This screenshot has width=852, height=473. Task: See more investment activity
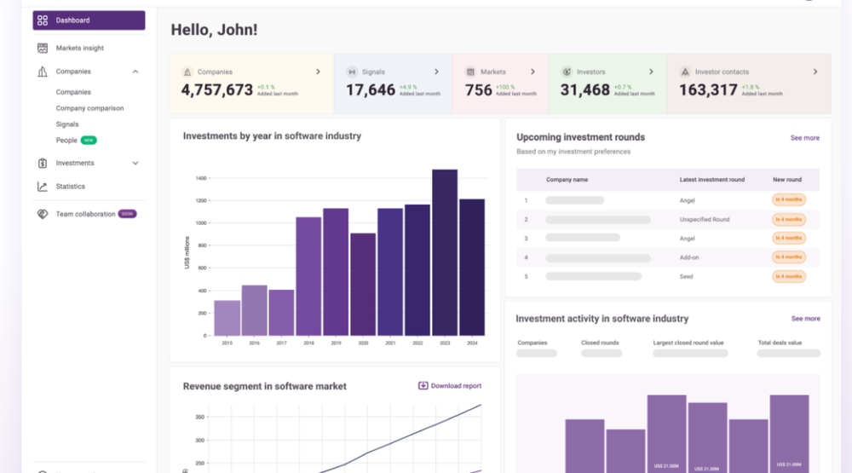point(806,319)
